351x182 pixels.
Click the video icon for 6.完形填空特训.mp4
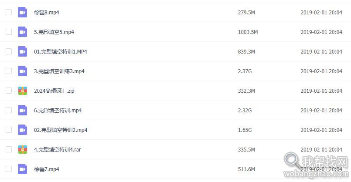point(22,110)
